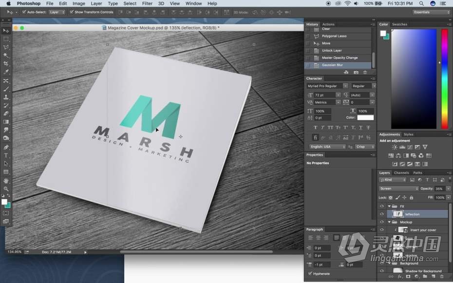Open Auto-Select Layer dropdown

[x=57, y=12]
